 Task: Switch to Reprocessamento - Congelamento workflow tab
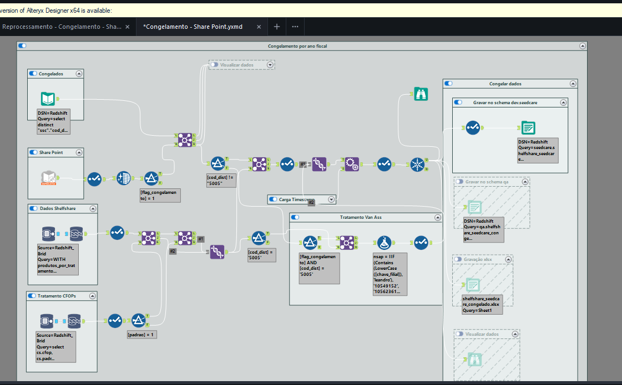(x=62, y=27)
